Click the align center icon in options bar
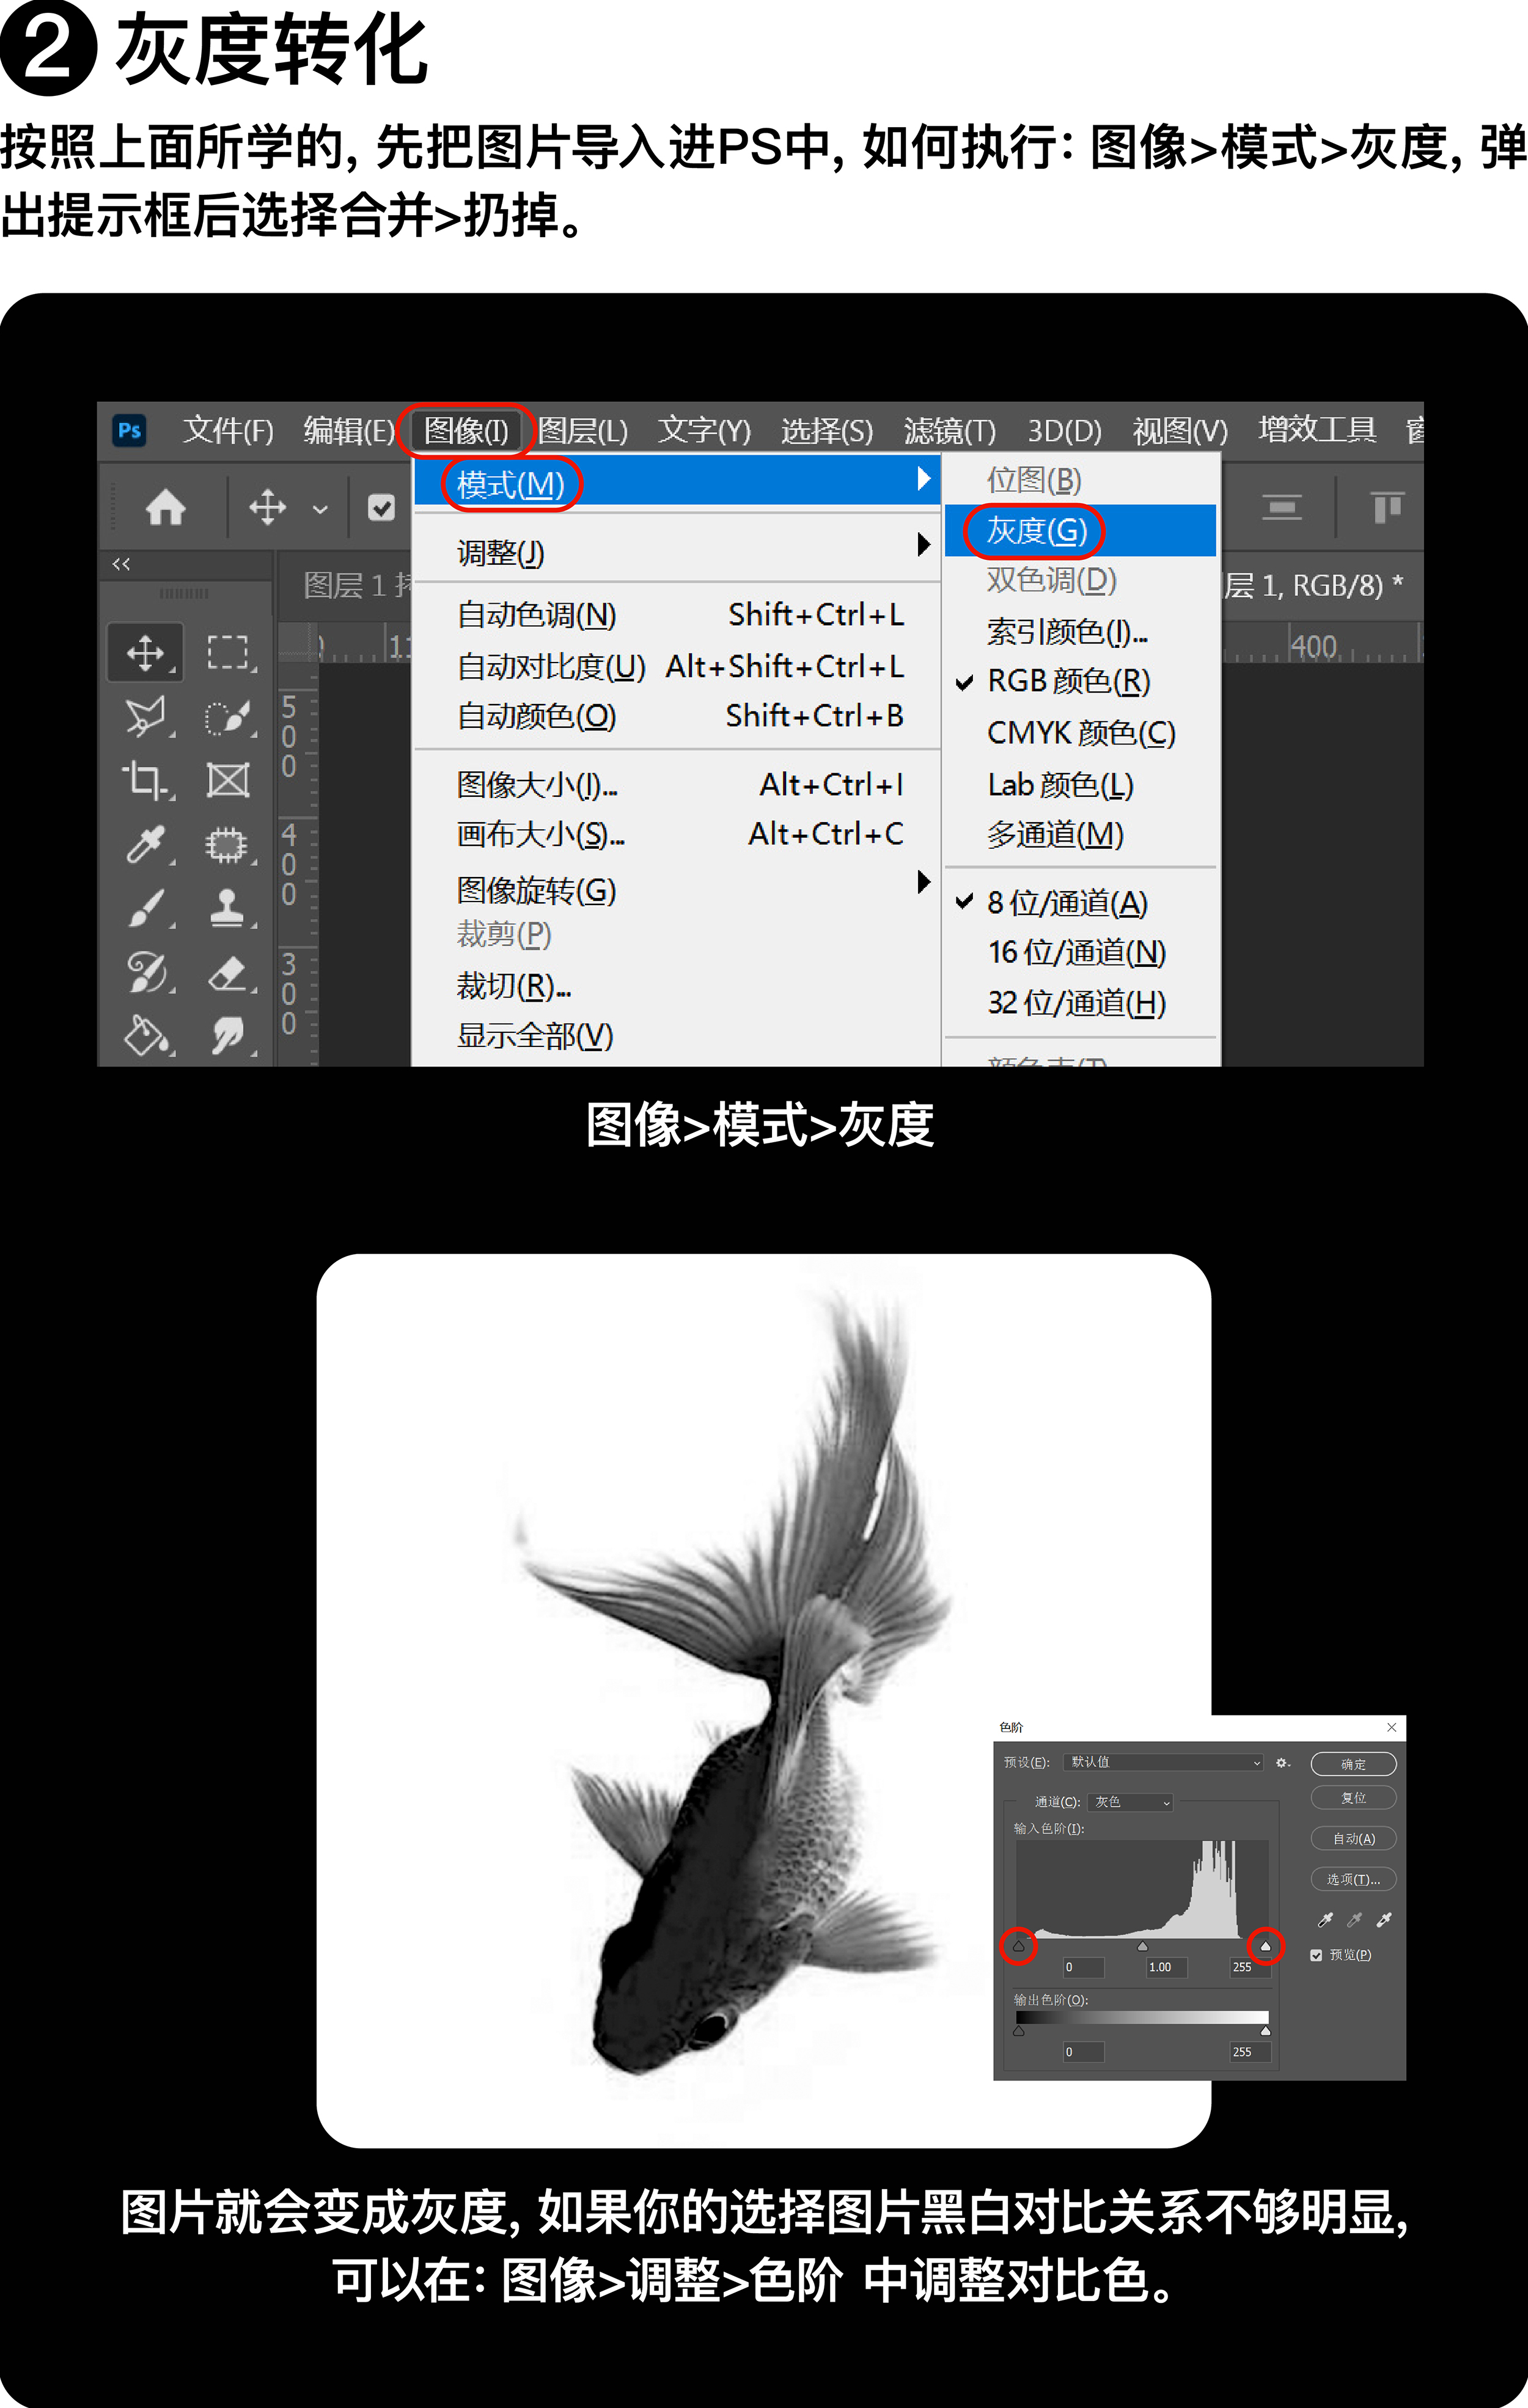 click(1282, 507)
